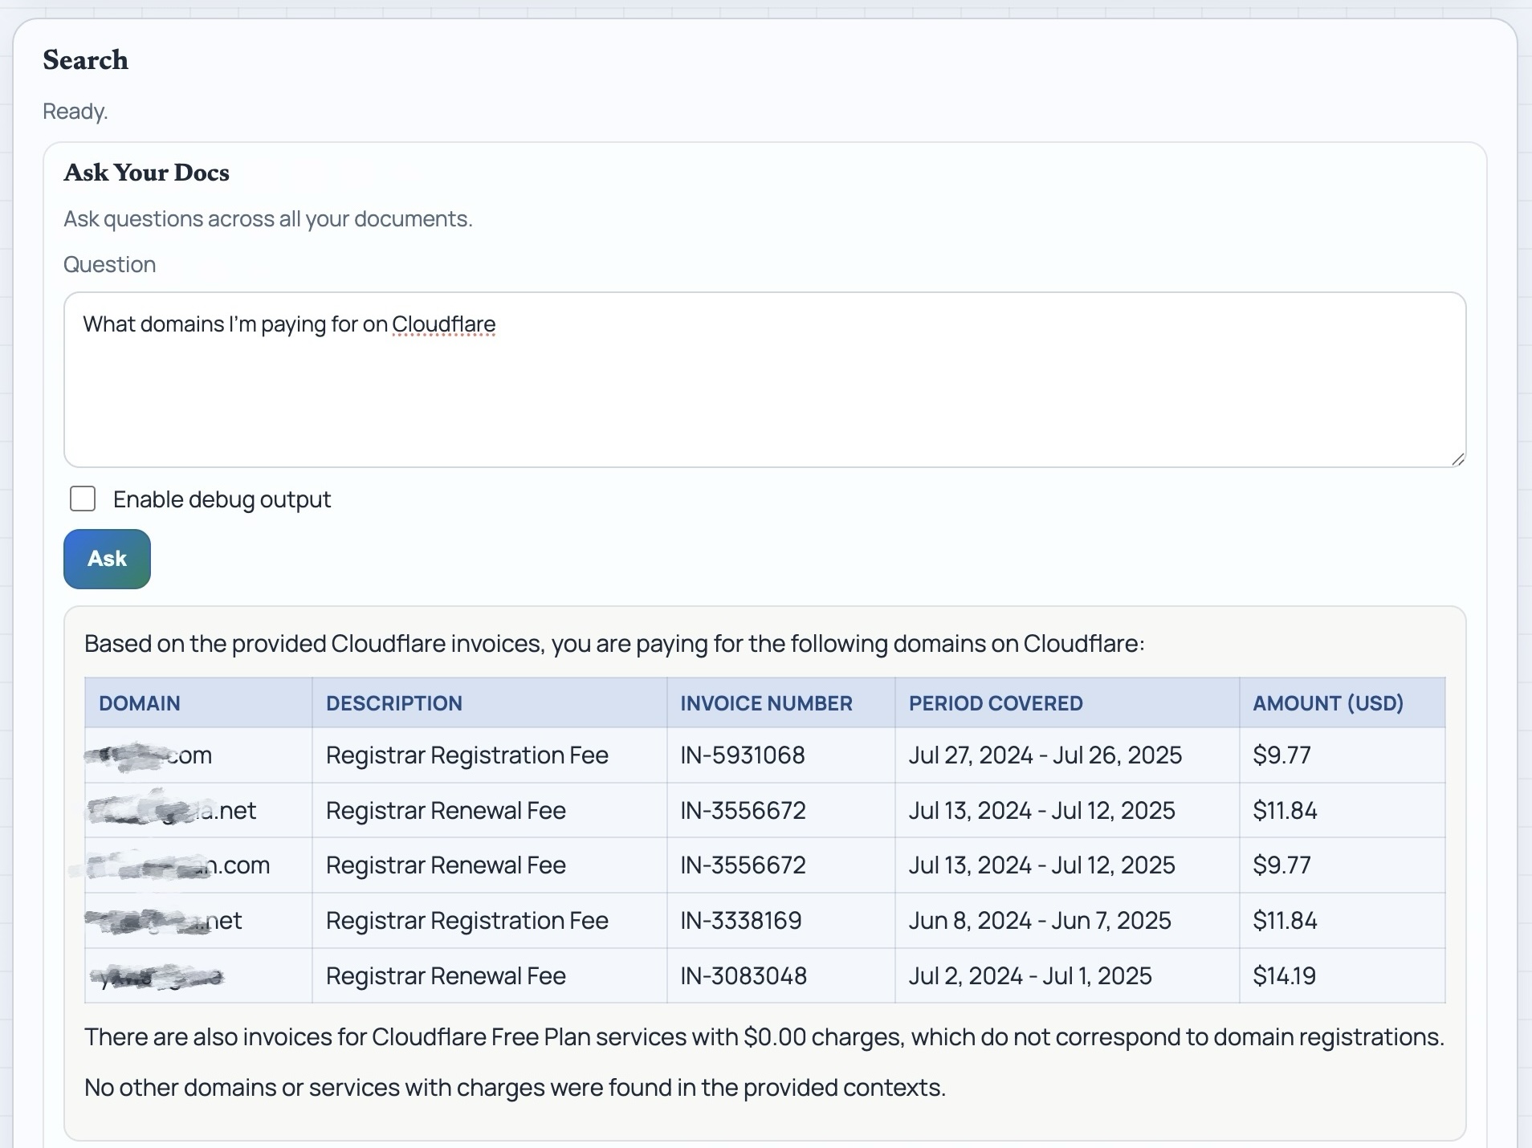The image size is (1532, 1148).
Task: Select invoice number IN-3083048
Action: point(744,976)
